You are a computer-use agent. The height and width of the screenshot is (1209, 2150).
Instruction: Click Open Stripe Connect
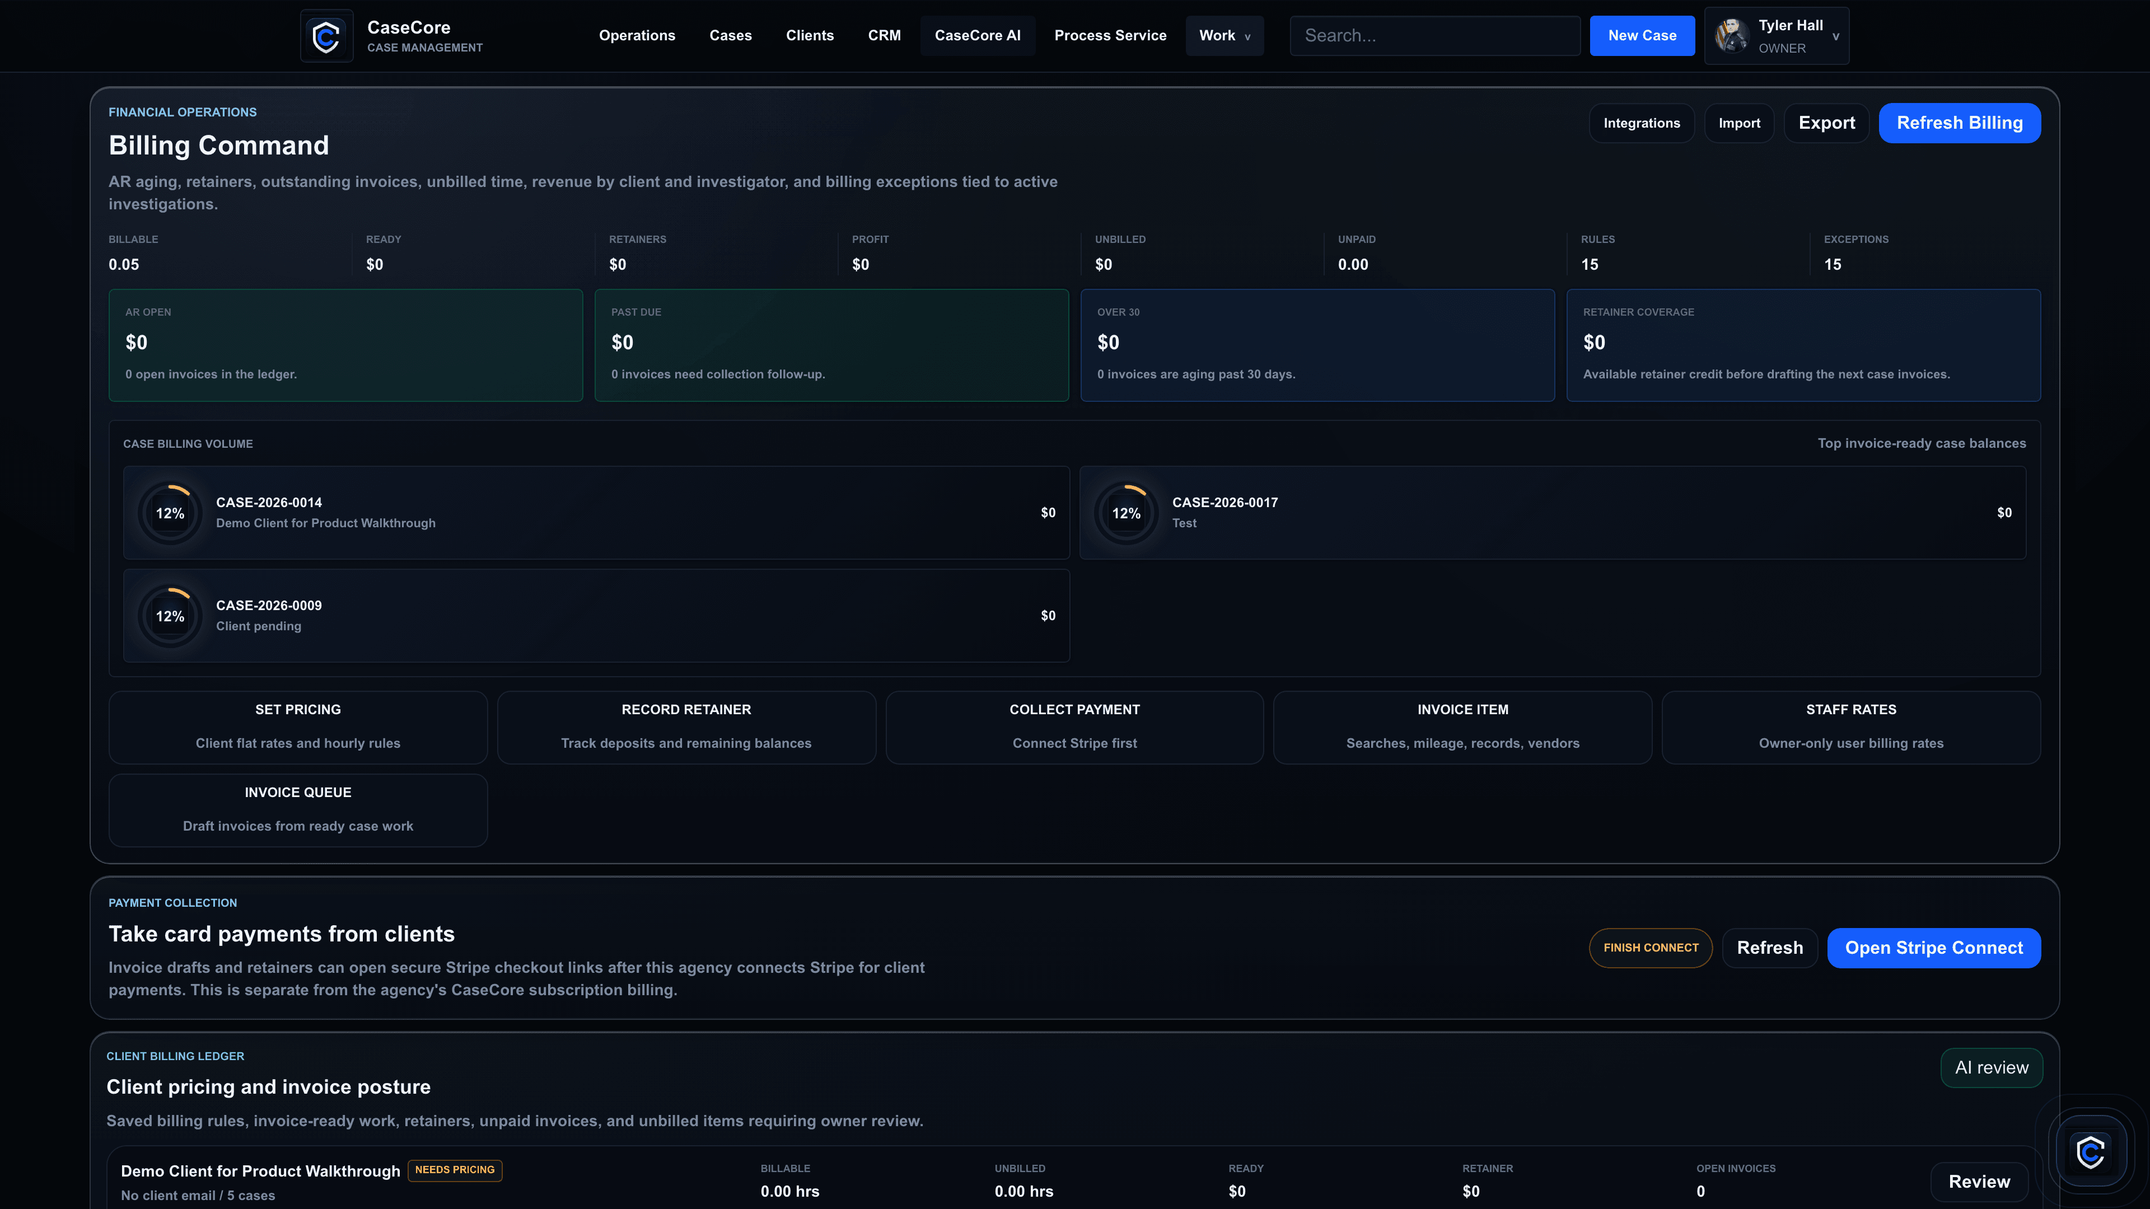[1933, 948]
